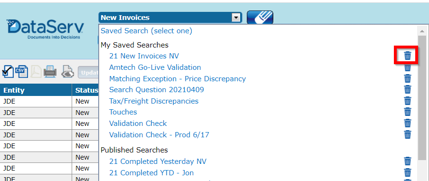The height and width of the screenshot is (181, 429).
Task: Click the DataServ logo
Action: [x=46, y=29]
